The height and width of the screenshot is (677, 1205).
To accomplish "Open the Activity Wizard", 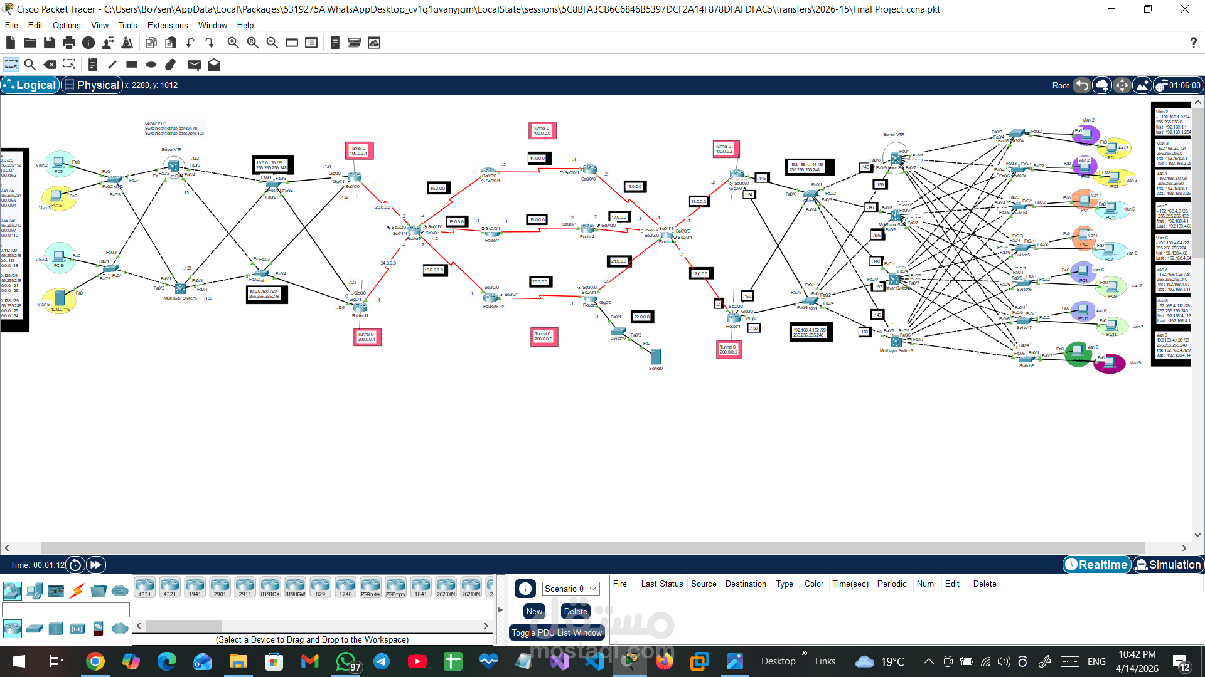I will [127, 43].
